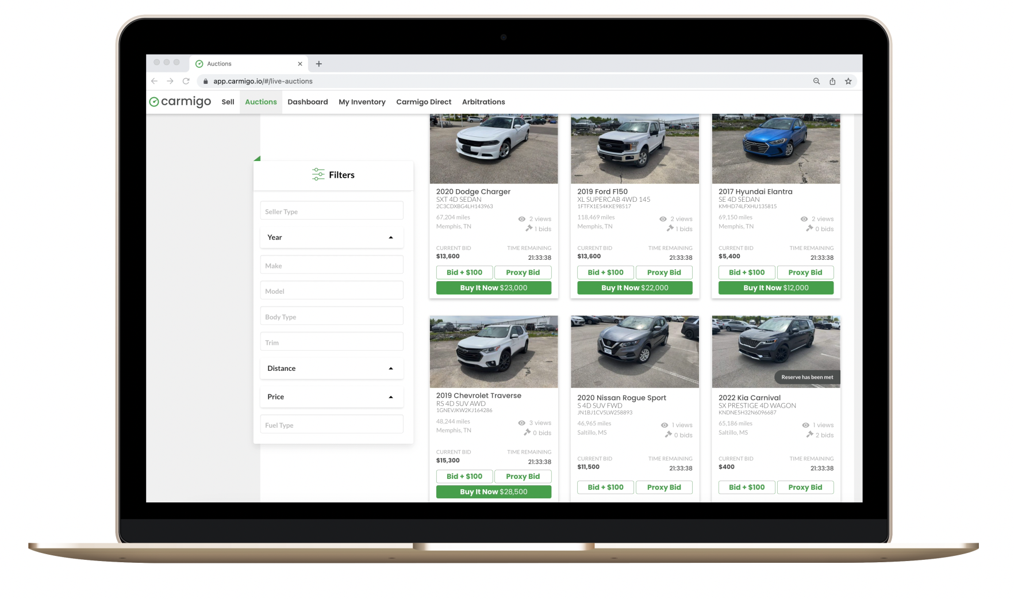The image size is (1014, 599).
Task: Expand the Price filter
Action: pos(332,397)
